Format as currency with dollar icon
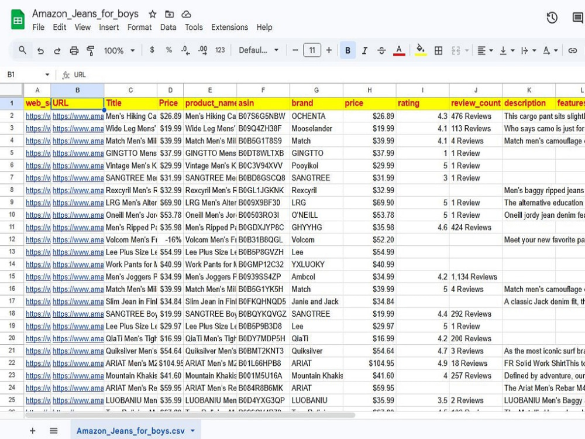The width and height of the screenshot is (585, 439). (152, 50)
